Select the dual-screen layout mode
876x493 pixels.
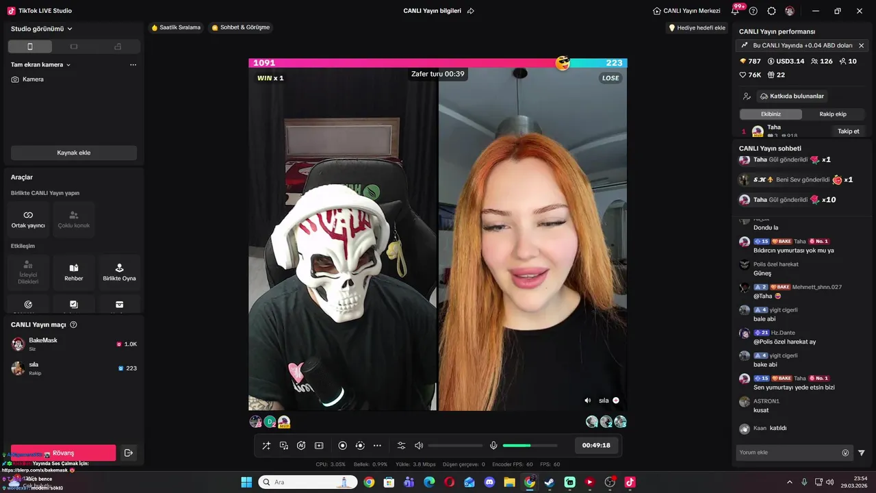click(118, 47)
